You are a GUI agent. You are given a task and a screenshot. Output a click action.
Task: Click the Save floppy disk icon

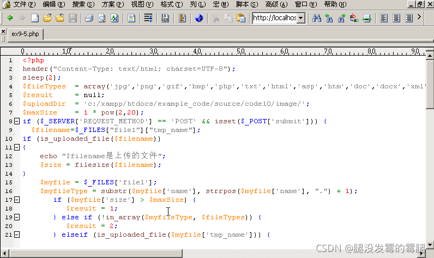point(73,18)
